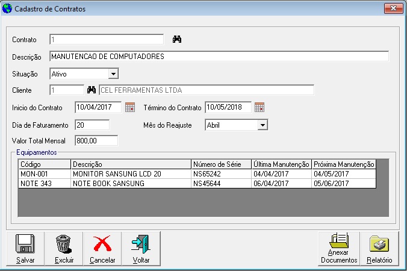Click the globe icon in the title bar
The height and width of the screenshot is (271, 407).
click(x=7, y=8)
